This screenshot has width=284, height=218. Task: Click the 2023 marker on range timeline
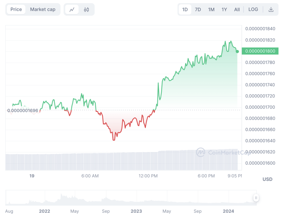[x=136, y=211]
